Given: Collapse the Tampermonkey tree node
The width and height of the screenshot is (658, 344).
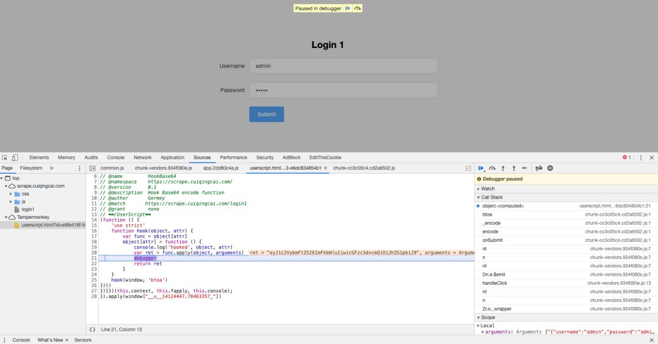Looking at the screenshot, I should 6,217.
